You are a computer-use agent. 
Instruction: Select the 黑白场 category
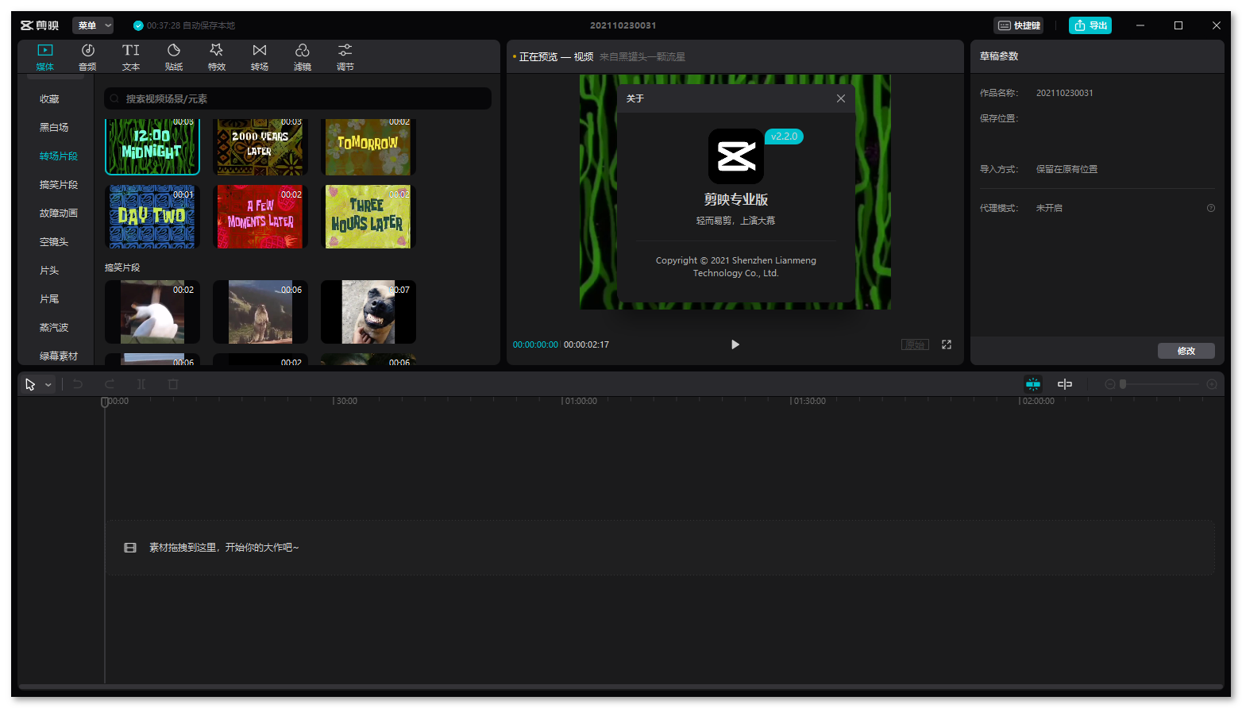click(54, 128)
